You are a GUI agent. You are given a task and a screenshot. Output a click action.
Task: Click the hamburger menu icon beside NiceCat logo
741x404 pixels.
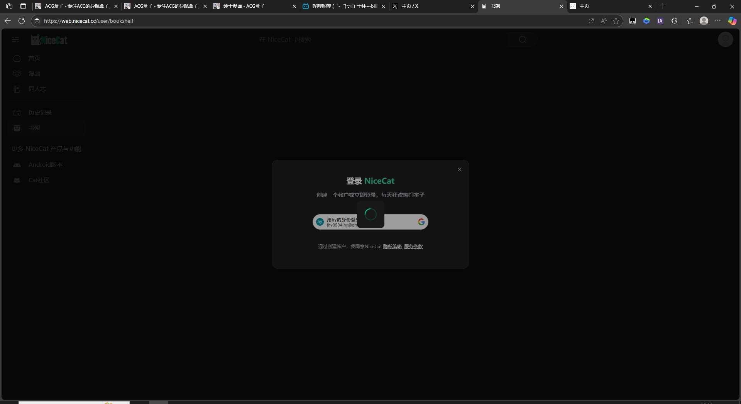click(x=15, y=39)
